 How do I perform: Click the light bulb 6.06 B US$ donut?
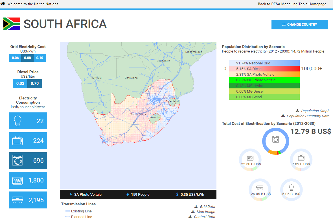click(291, 190)
